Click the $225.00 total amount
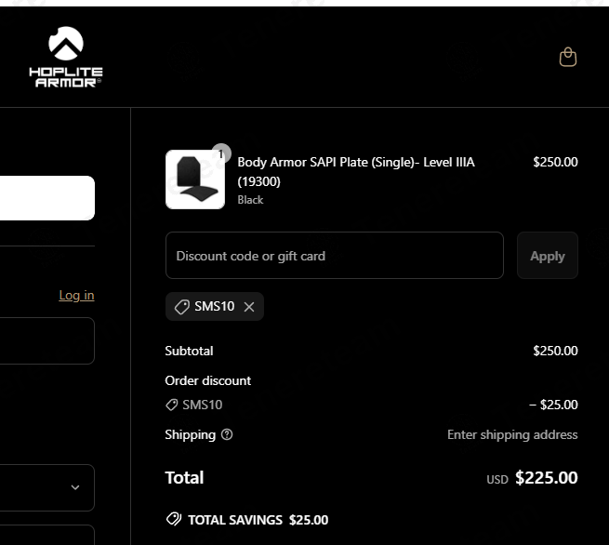Viewport: 609px width, 545px height. tap(546, 478)
